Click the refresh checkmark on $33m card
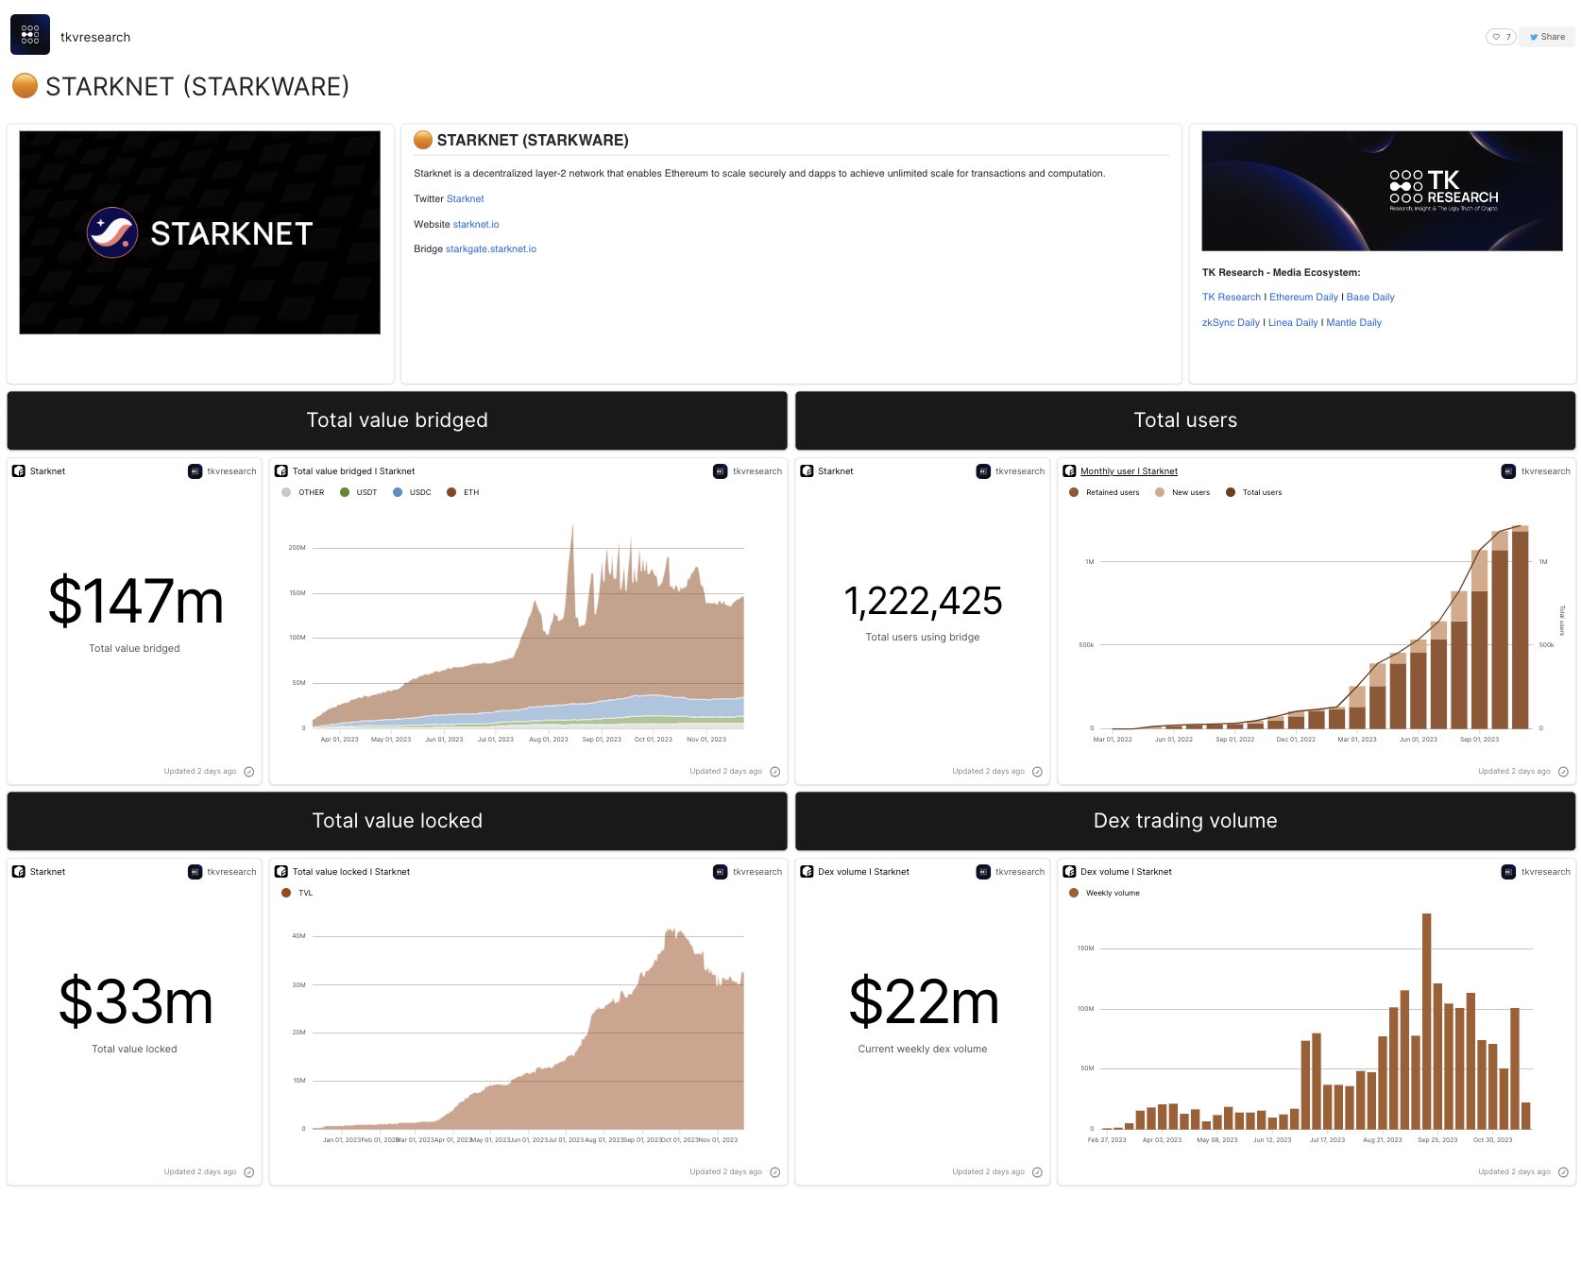This screenshot has height=1264, width=1581. click(x=249, y=1172)
